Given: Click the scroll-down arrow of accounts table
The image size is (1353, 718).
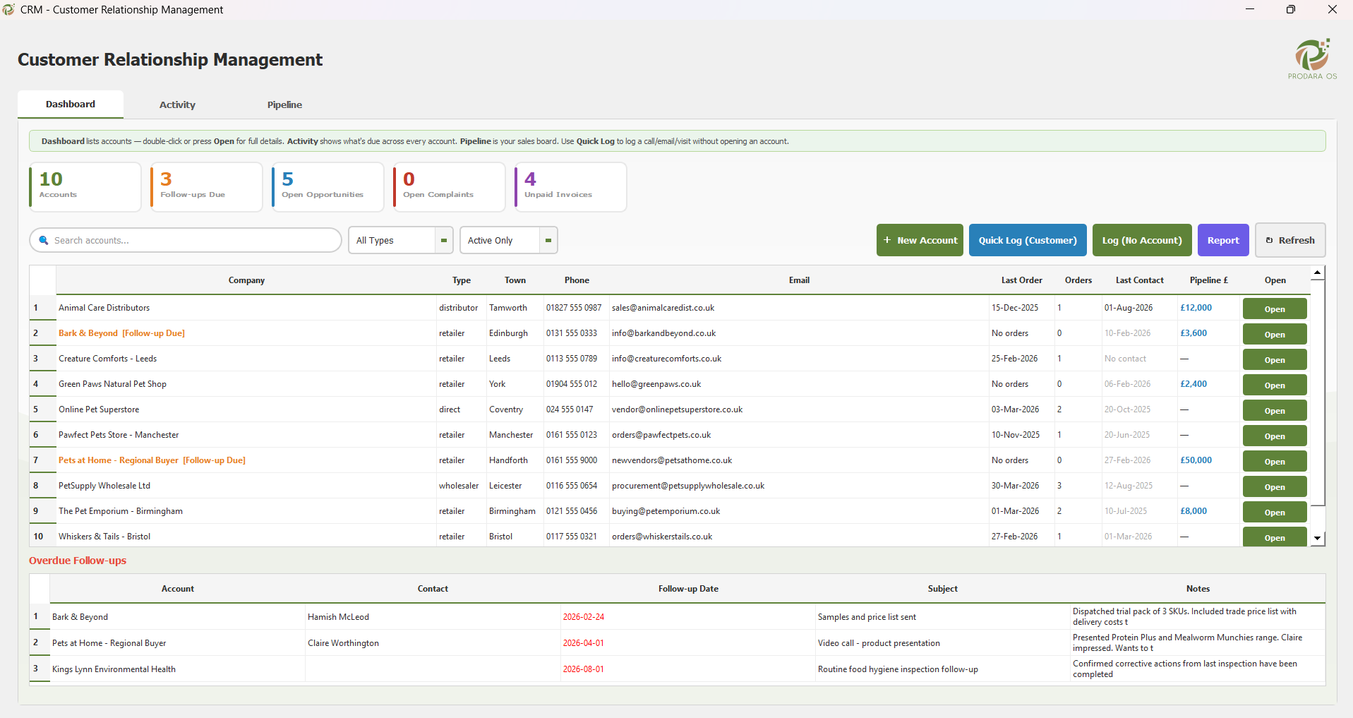Looking at the screenshot, I should 1318,538.
